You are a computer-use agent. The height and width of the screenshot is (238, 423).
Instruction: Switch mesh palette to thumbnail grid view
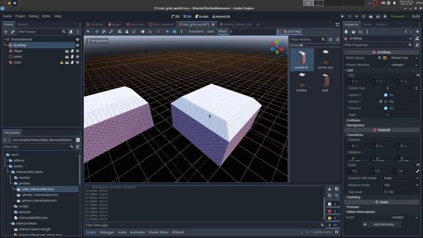click(x=330, y=40)
